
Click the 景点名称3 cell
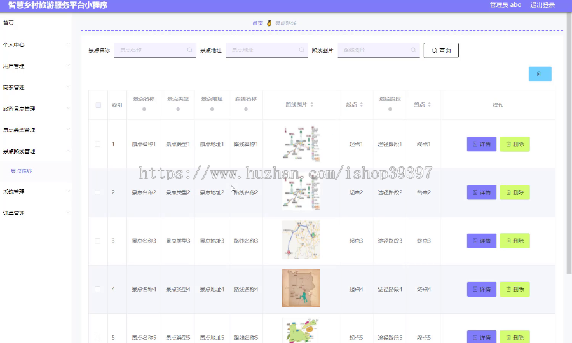point(144,241)
